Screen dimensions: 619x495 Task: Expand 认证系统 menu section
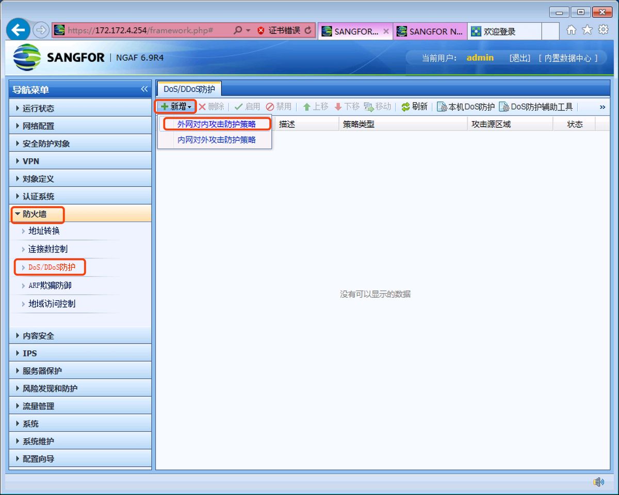point(80,196)
